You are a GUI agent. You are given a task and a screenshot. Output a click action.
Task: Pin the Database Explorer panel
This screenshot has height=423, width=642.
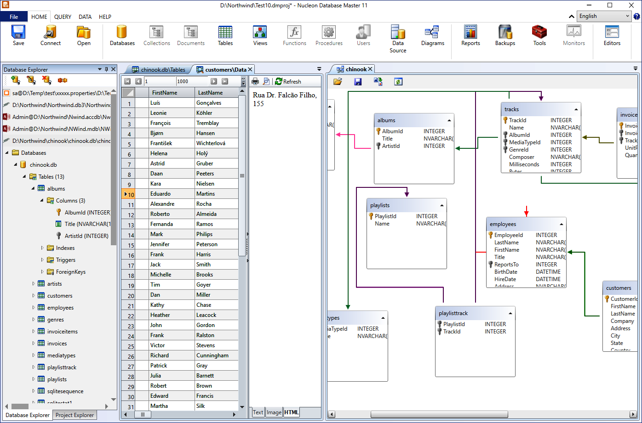click(x=105, y=69)
